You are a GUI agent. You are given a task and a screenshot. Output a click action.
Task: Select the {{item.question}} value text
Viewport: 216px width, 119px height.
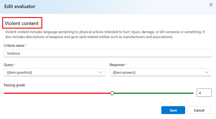click(x=20, y=72)
